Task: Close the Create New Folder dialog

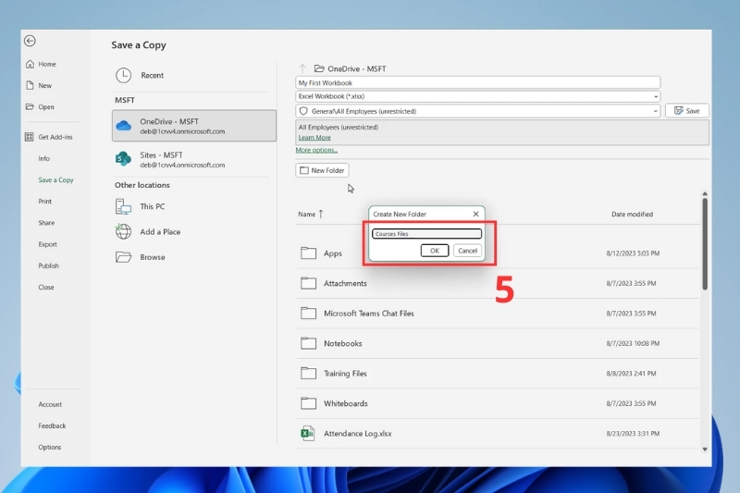Action: 475,215
